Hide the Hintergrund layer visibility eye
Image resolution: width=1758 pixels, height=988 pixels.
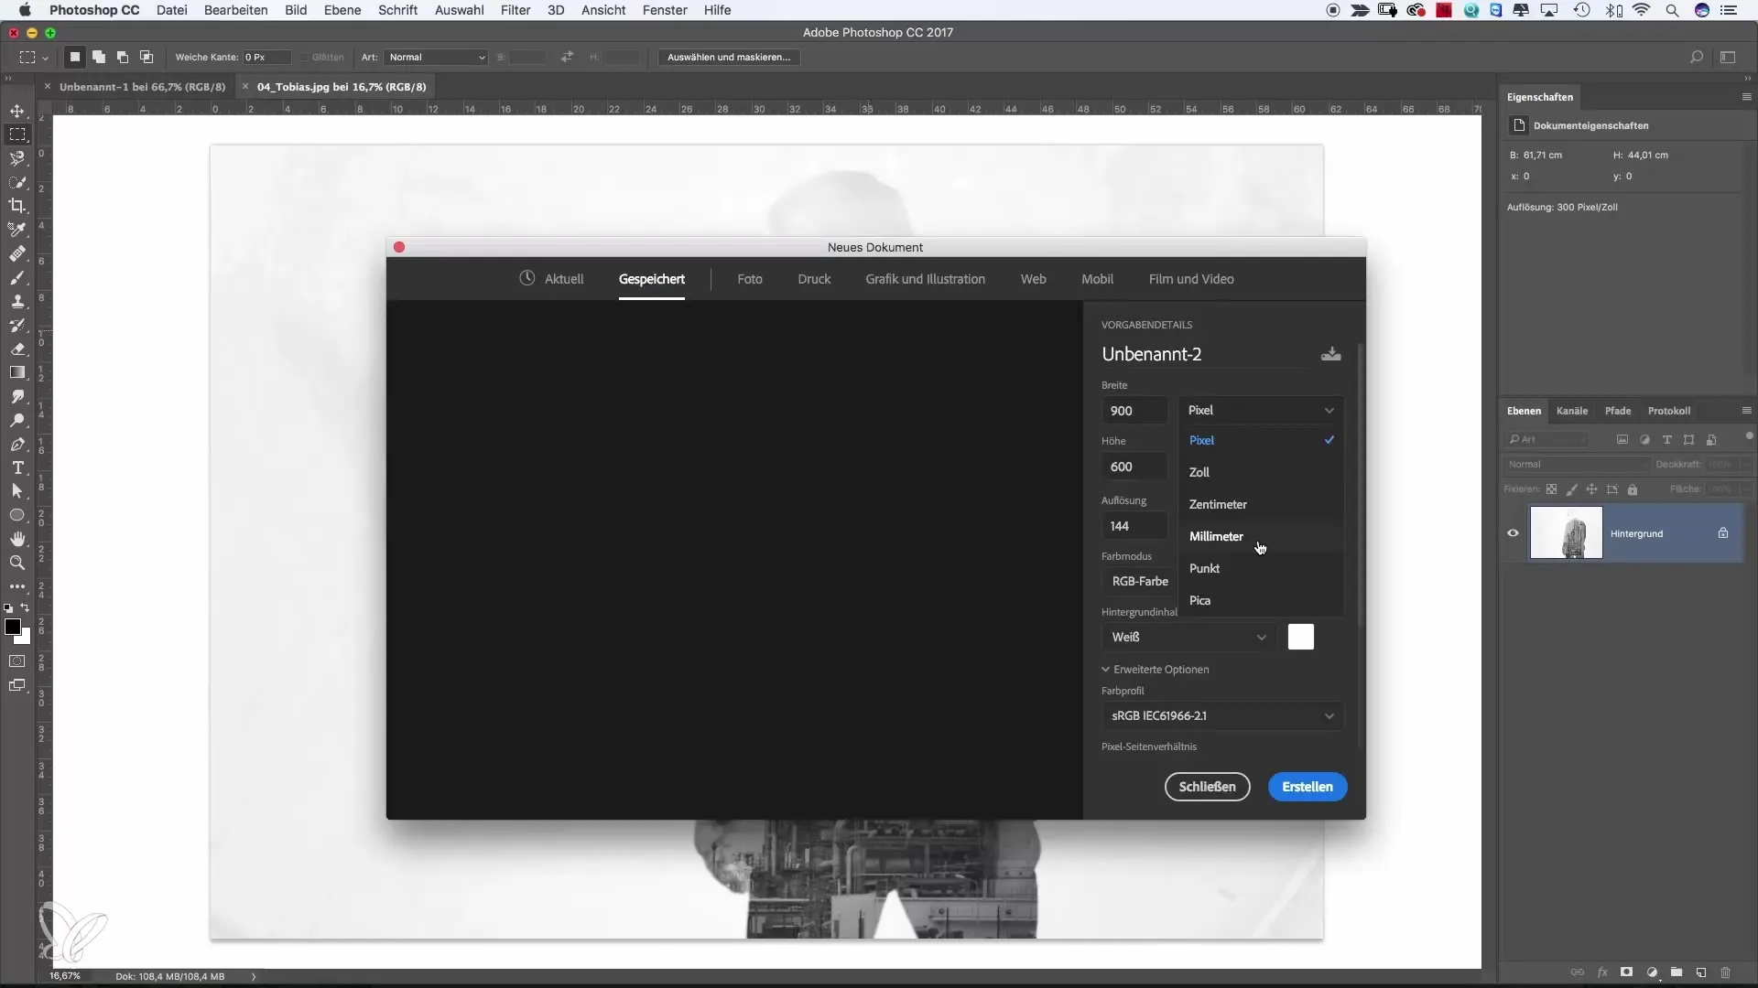1513,533
